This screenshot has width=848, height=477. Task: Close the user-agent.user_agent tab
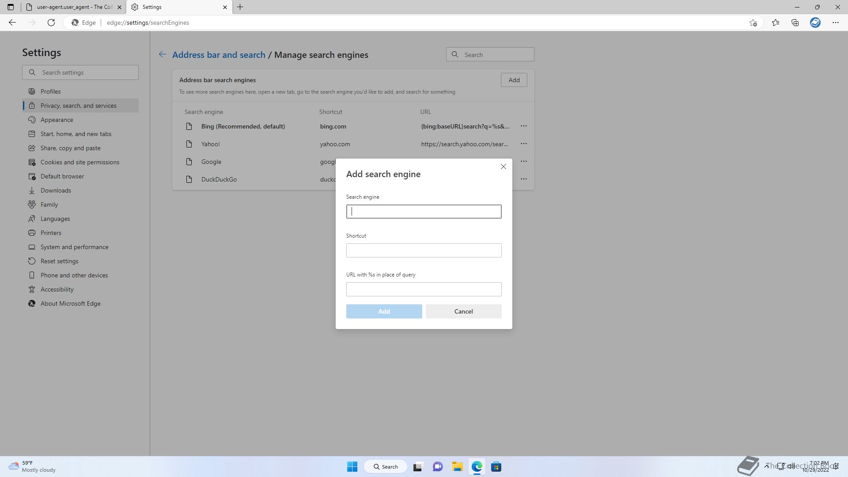(119, 7)
